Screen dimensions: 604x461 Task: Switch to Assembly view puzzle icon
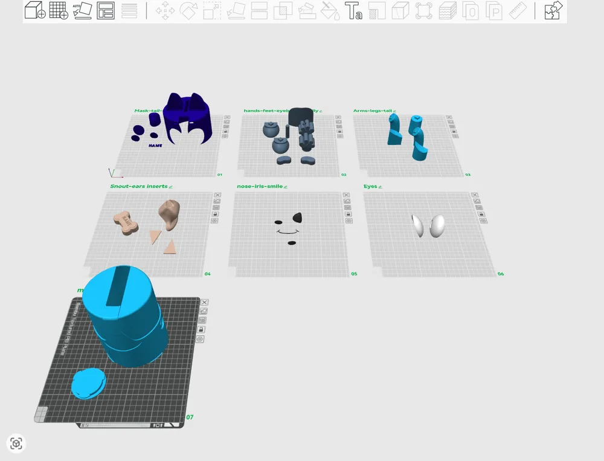point(553,10)
